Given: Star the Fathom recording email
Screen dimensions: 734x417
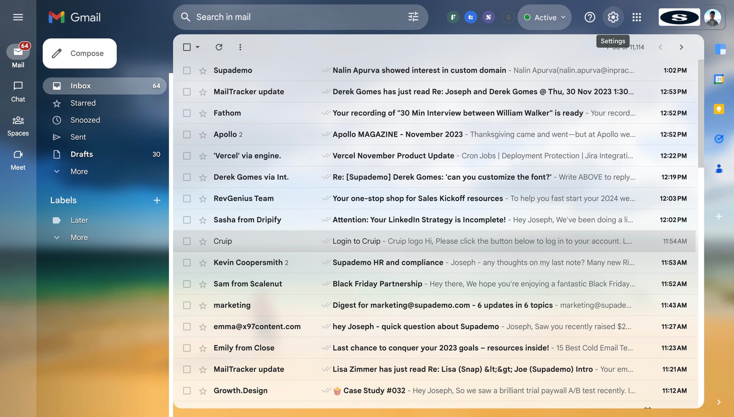Looking at the screenshot, I should [x=202, y=113].
